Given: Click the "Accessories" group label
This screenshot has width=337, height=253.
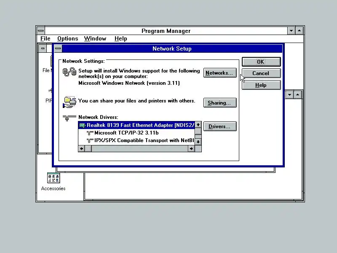Looking at the screenshot, I should tap(53, 188).
